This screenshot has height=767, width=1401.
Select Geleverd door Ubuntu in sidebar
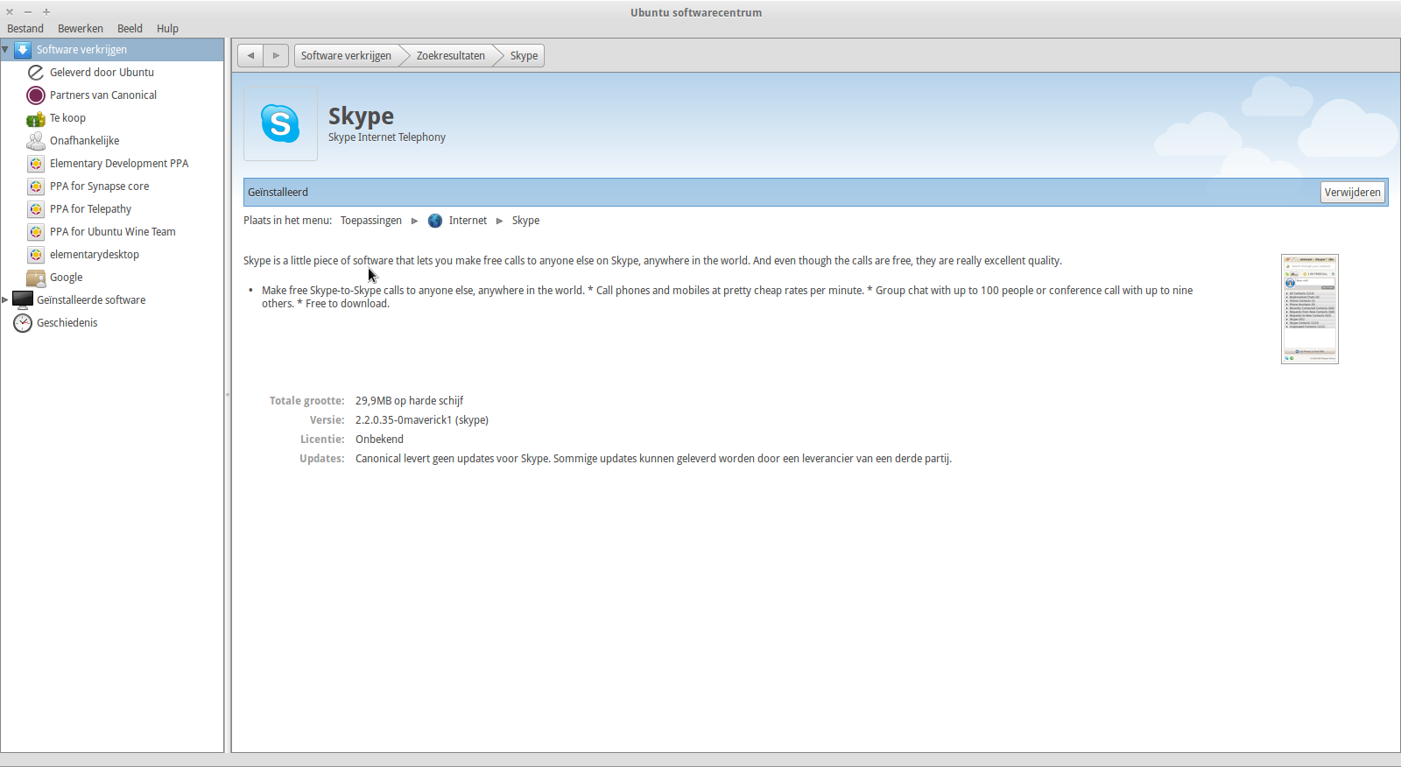click(x=102, y=73)
